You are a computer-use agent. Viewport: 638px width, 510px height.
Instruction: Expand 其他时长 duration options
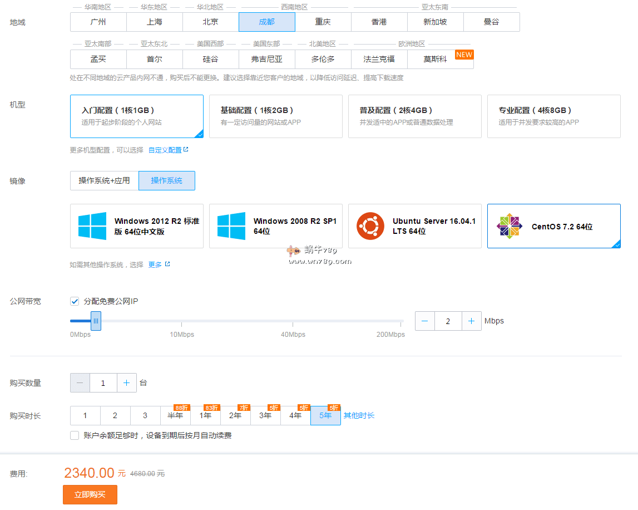point(359,415)
